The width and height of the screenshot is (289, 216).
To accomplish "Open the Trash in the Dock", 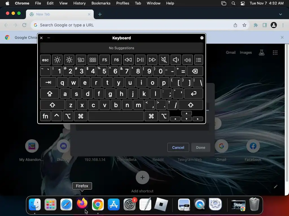I will tap(254, 204).
